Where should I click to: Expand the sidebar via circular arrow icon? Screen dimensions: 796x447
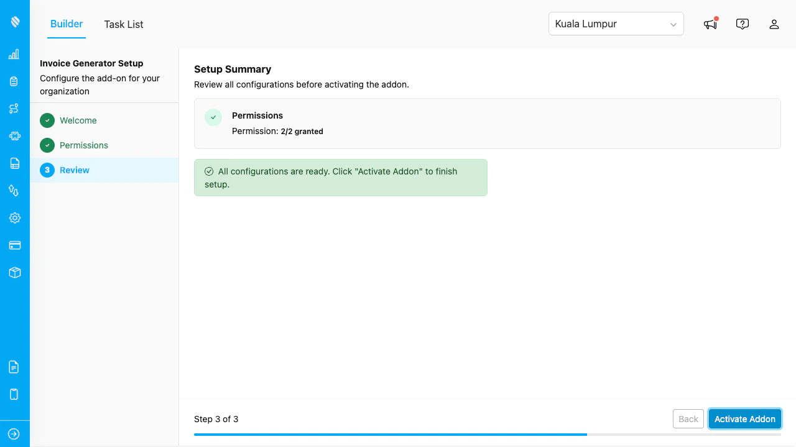point(14,433)
